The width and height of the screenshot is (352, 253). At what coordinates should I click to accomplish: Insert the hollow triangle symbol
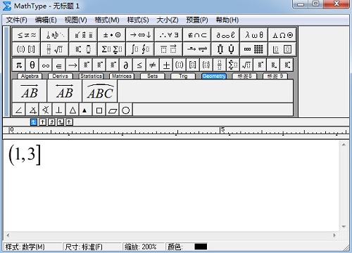click(x=73, y=110)
